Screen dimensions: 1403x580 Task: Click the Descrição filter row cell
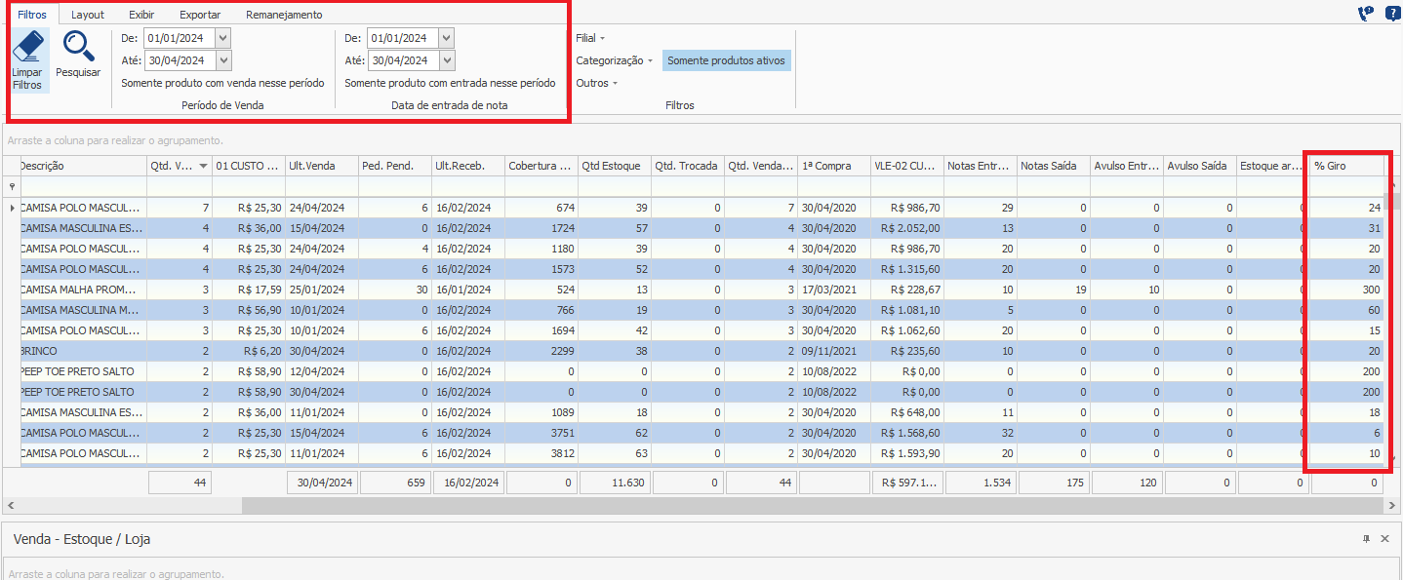click(82, 186)
